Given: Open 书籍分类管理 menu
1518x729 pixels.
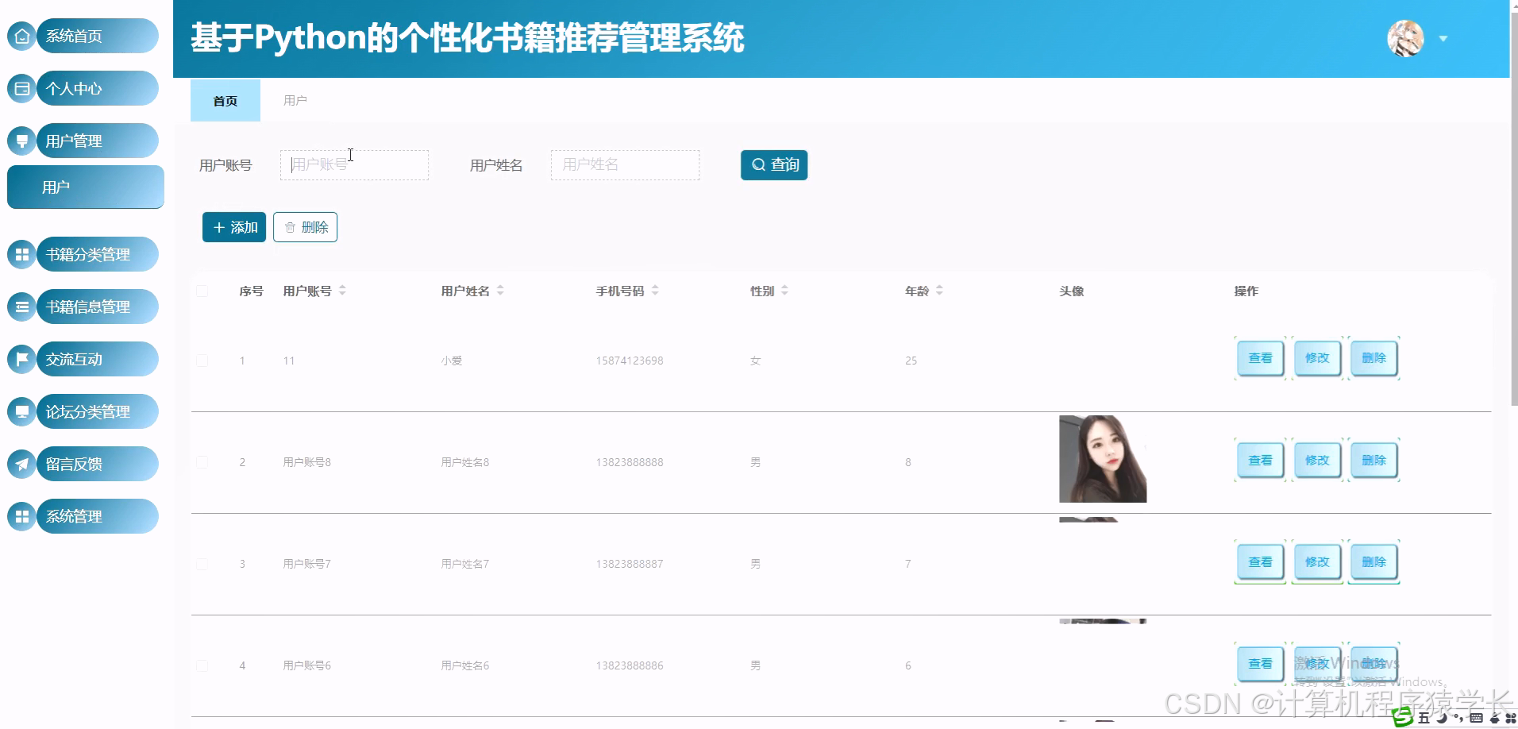Looking at the screenshot, I should 98,254.
